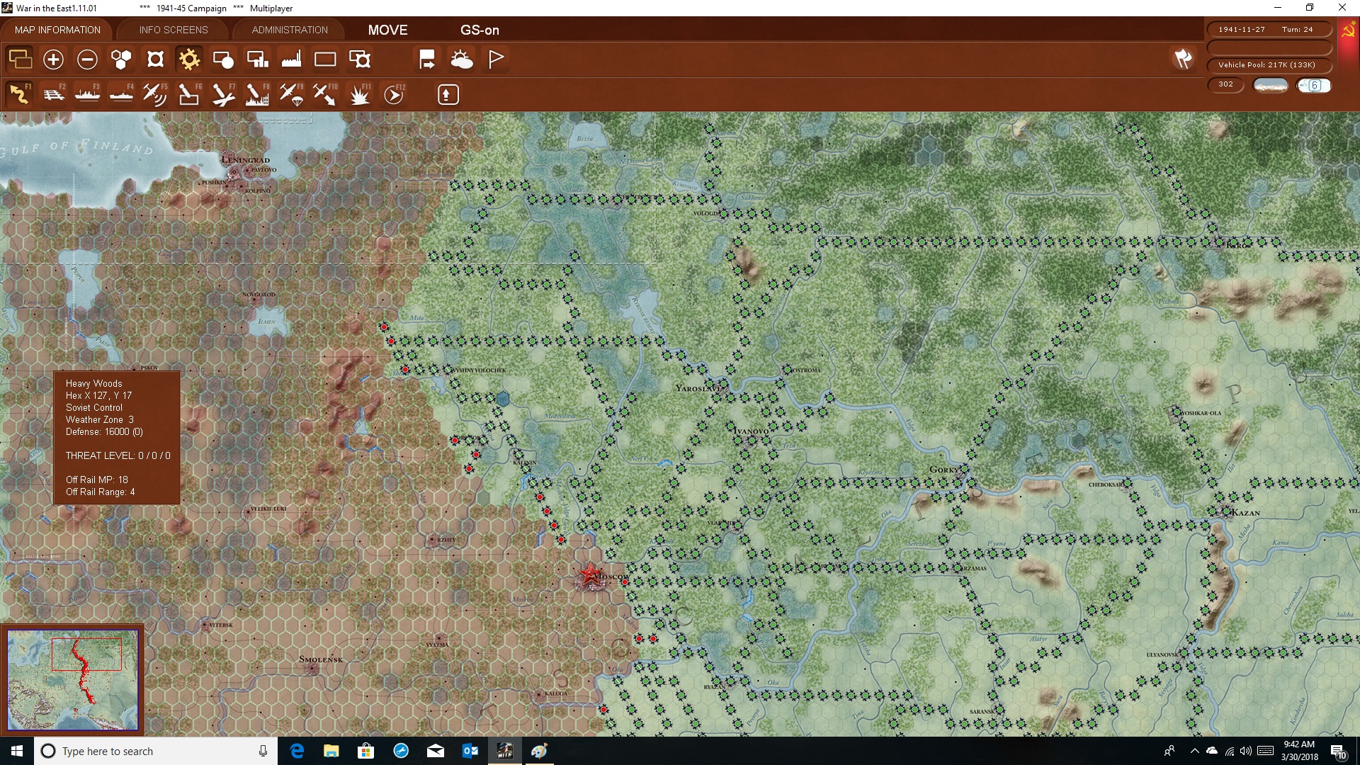Select the F3 naval transport ship icon

click(x=88, y=94)
